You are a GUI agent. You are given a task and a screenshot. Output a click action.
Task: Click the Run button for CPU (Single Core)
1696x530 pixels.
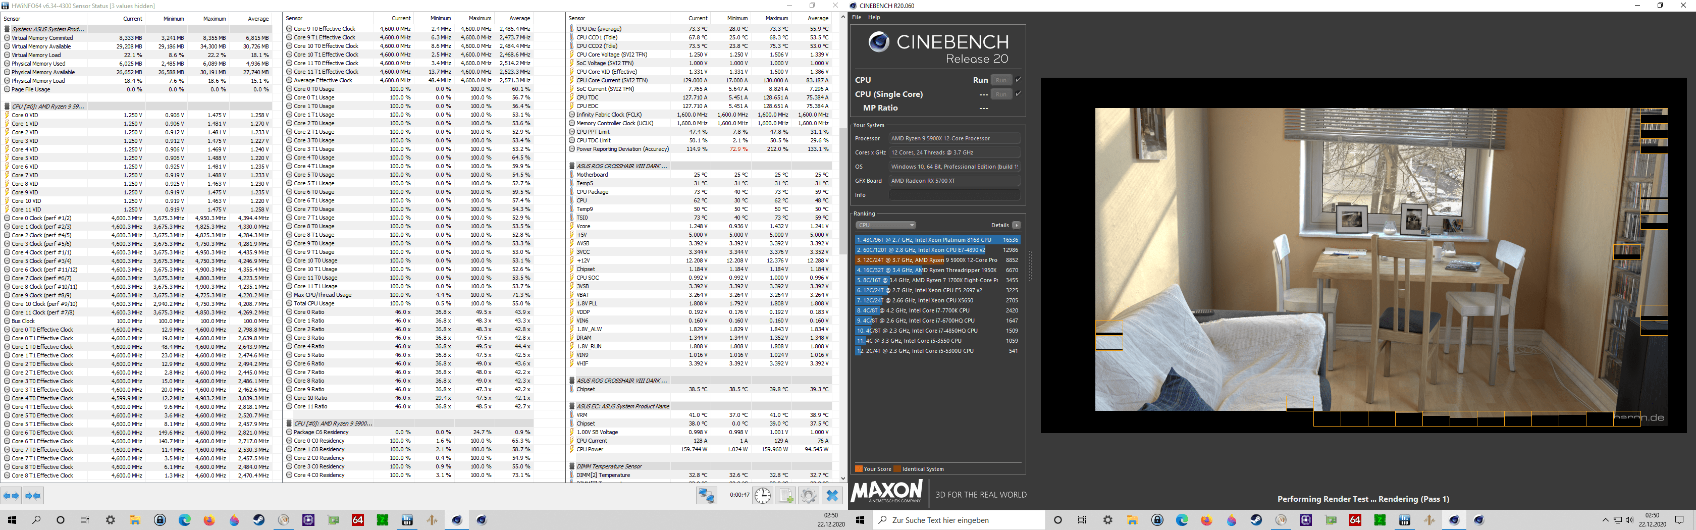1001,94
